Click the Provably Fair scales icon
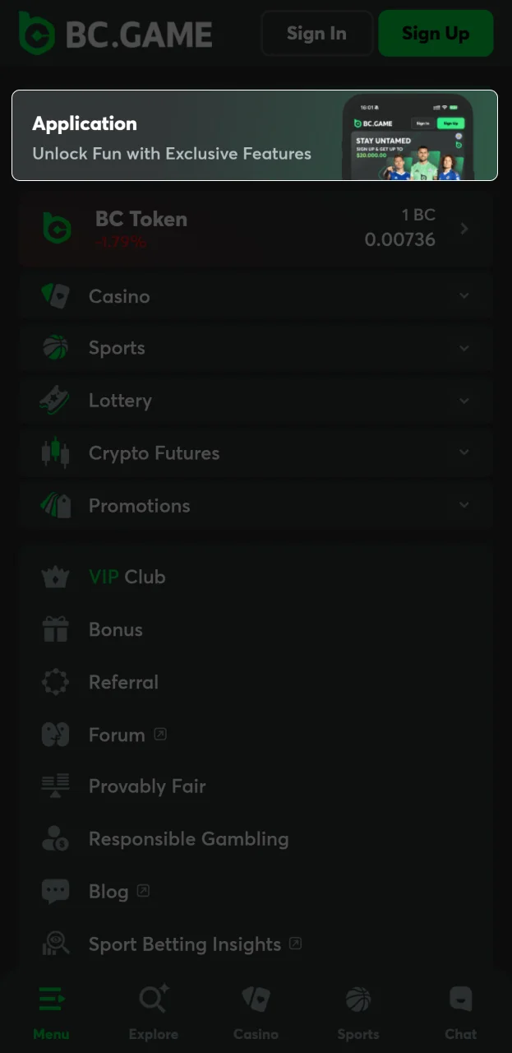 (56, 786)
